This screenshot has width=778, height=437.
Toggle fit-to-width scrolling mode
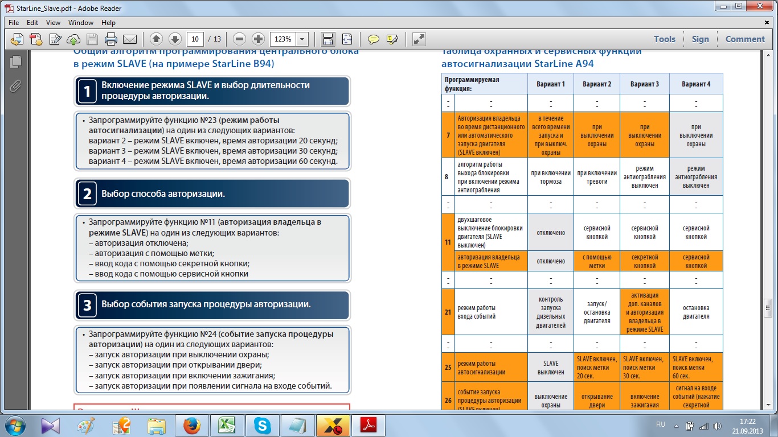pyautogui.click(x=327, y=39)
